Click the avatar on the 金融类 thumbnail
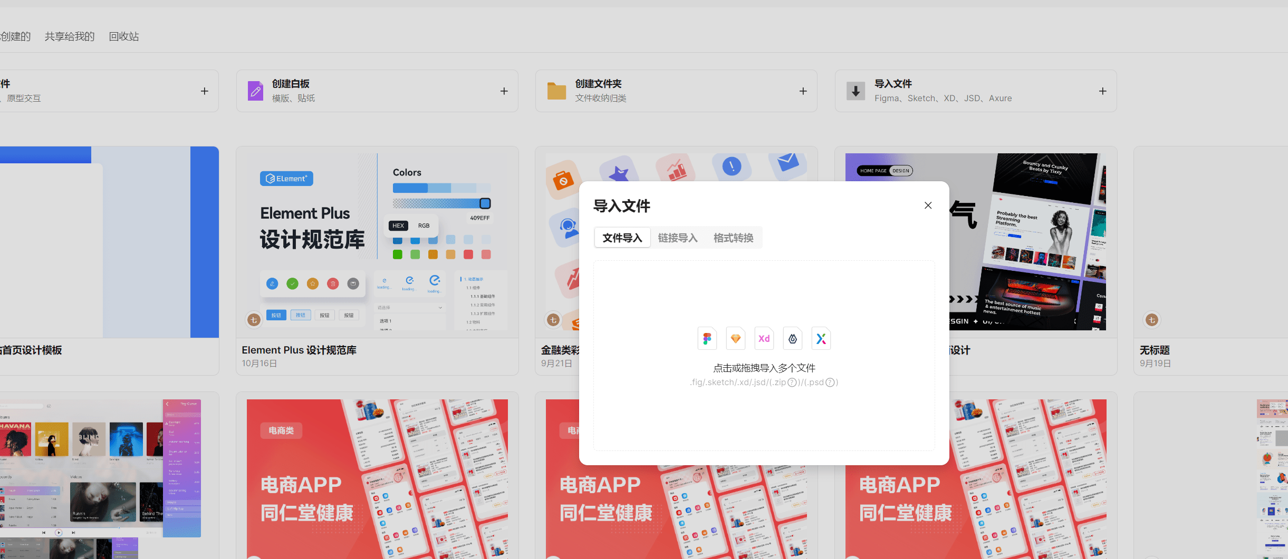This screenshot has height=559, width=1288. pyautogui.click(x=553, y=320)
